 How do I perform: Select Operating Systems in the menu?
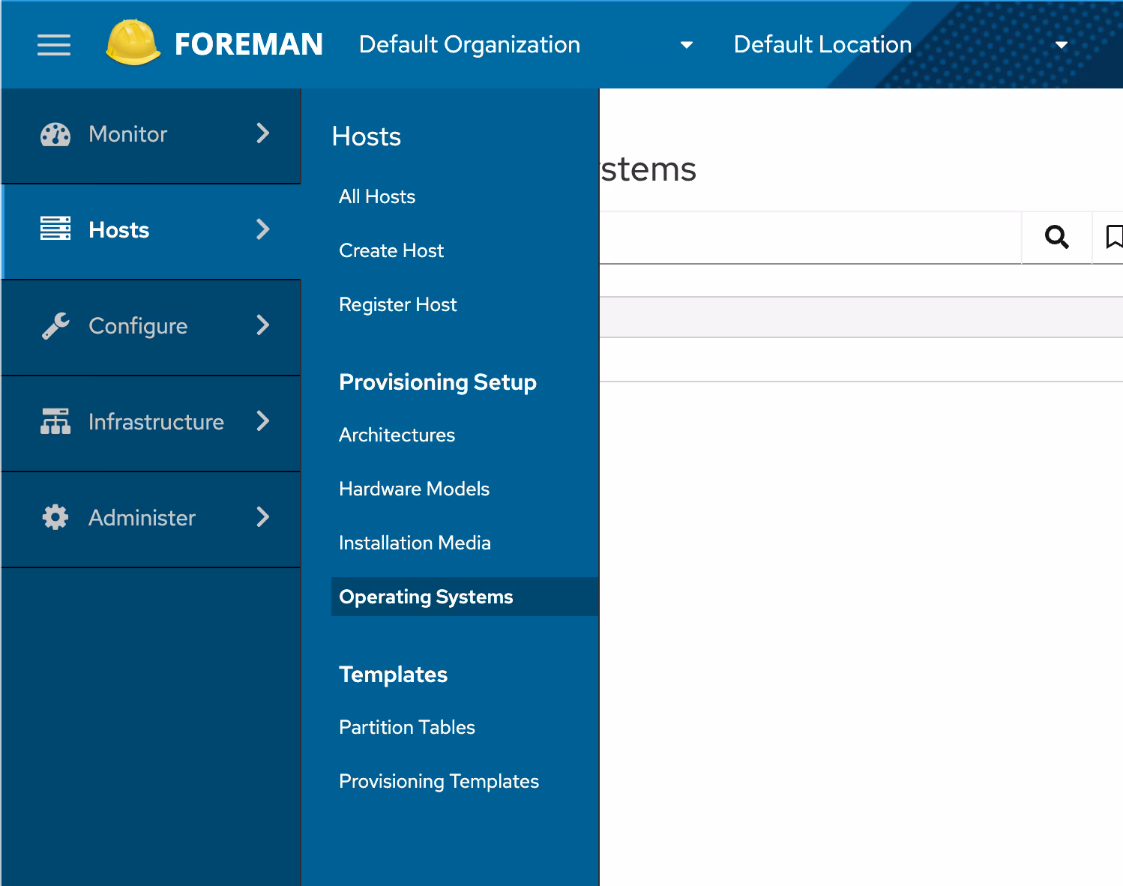point(426,597)
